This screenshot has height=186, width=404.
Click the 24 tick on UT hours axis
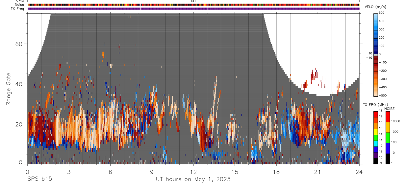359,172
